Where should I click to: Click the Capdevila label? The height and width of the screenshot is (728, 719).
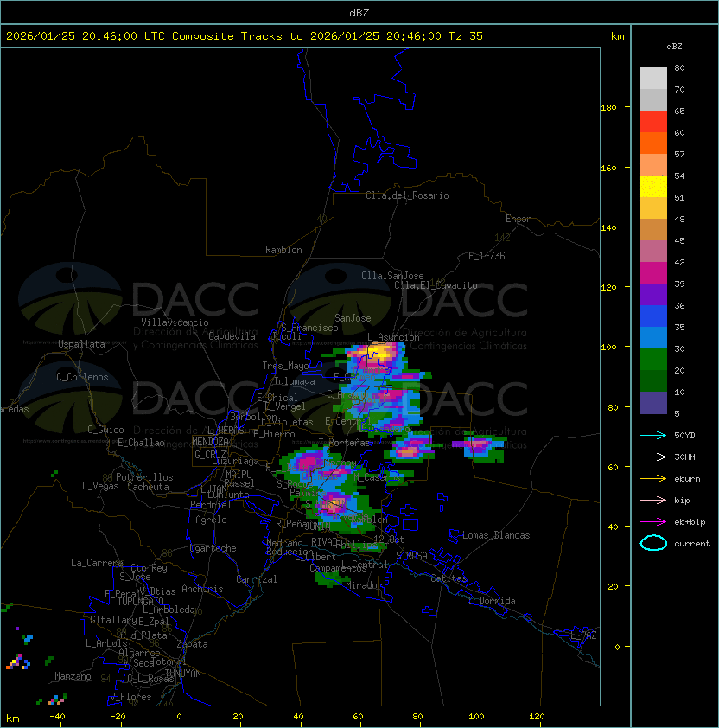click(232, 336)
